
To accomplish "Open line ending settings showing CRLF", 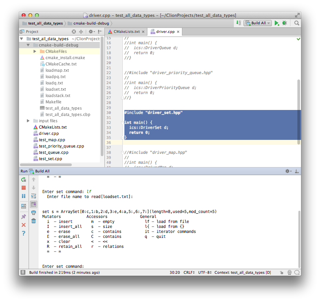I will (x=188, y=272).
